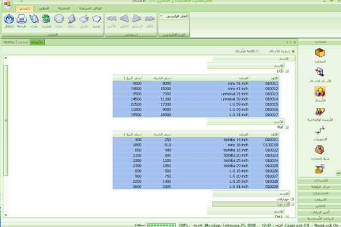
Task: Open الحسابات section in sidebar
Action: point(319,180)
